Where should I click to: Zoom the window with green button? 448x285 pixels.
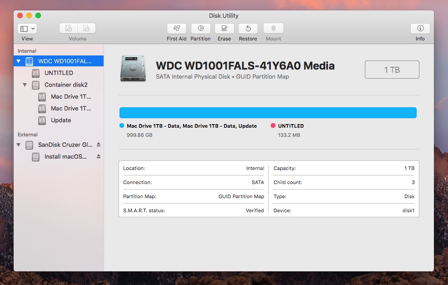point(38,15)
